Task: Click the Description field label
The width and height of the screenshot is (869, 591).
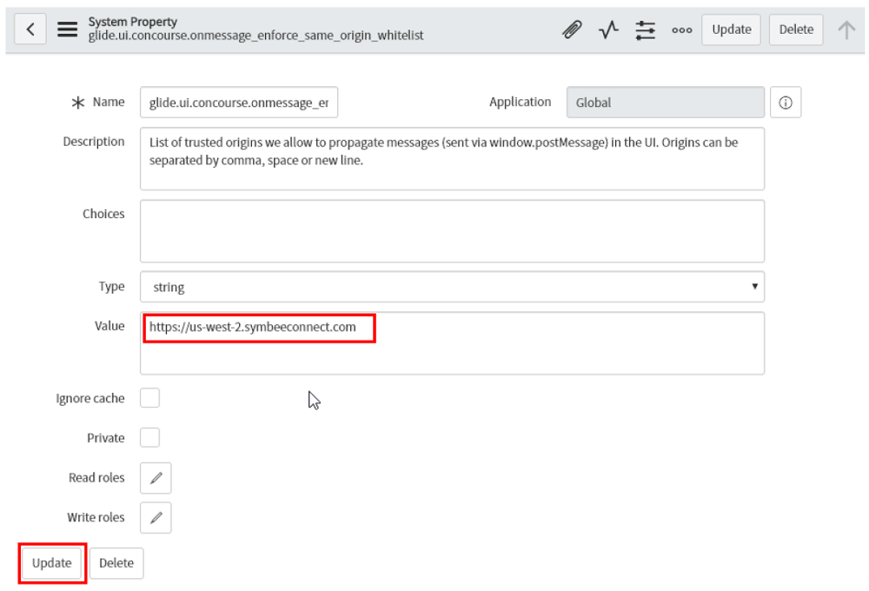Action: (94, 142)
